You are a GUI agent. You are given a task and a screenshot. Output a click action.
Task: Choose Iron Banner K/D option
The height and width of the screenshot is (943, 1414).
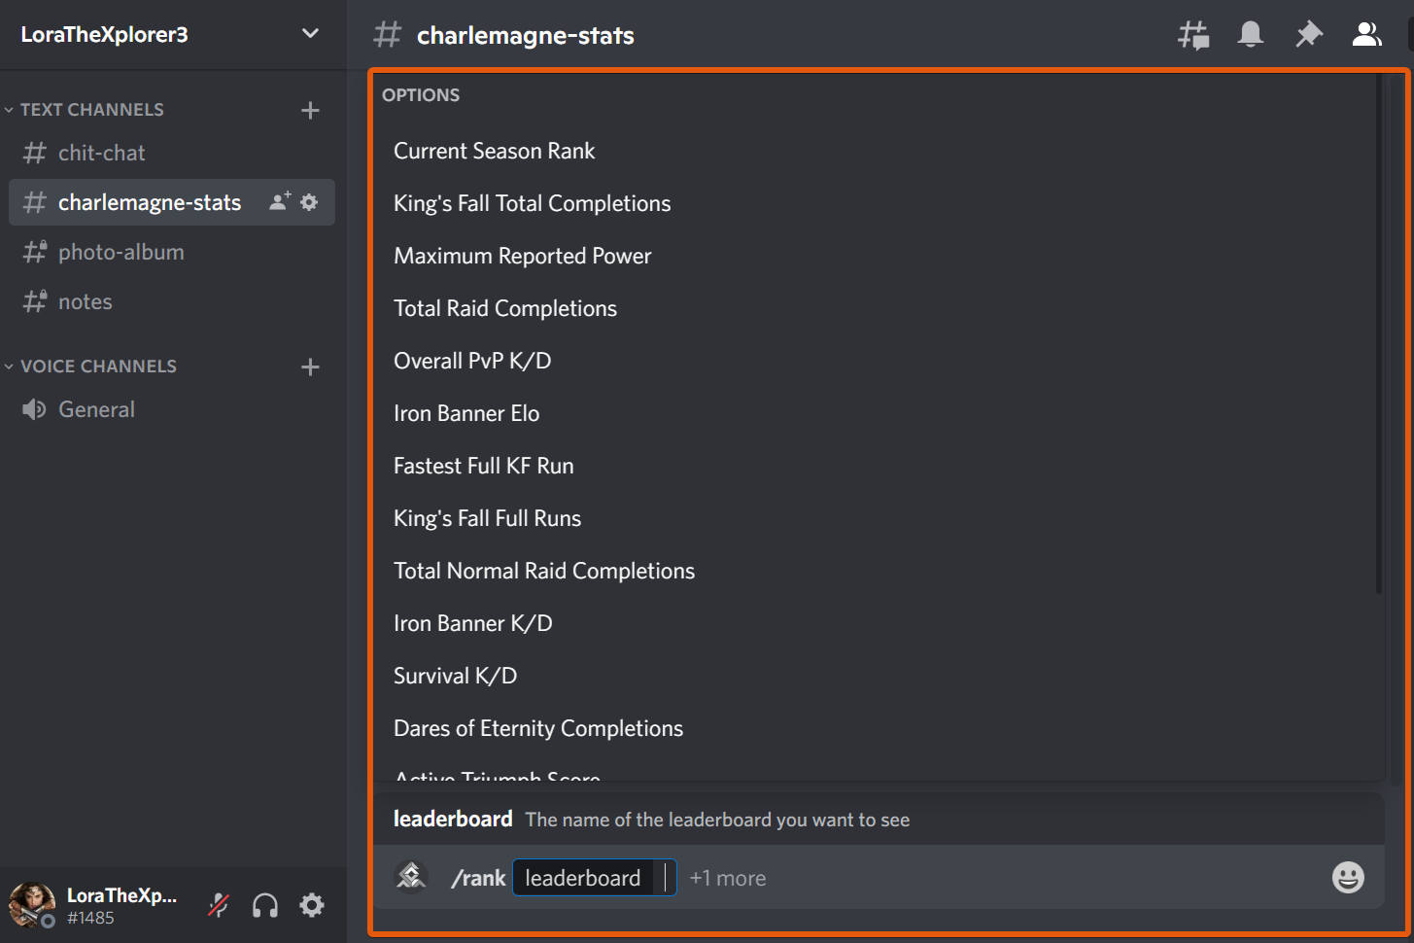[878, 623]
